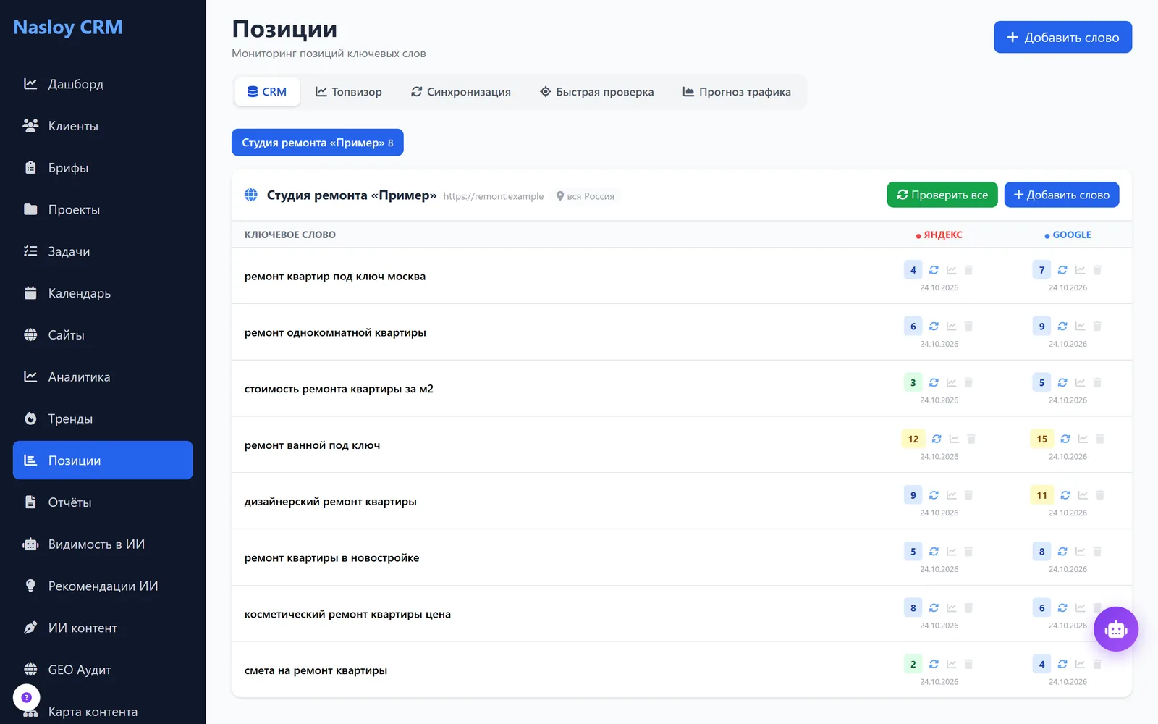Open Календарь in the sidebar
Screen dimensions: 1158x724
(x=103, y=293)
